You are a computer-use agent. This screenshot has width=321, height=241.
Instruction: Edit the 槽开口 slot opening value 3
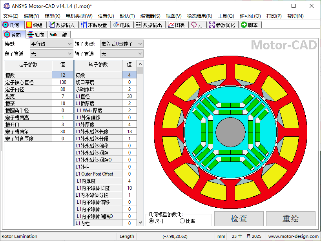pos(63,124)
